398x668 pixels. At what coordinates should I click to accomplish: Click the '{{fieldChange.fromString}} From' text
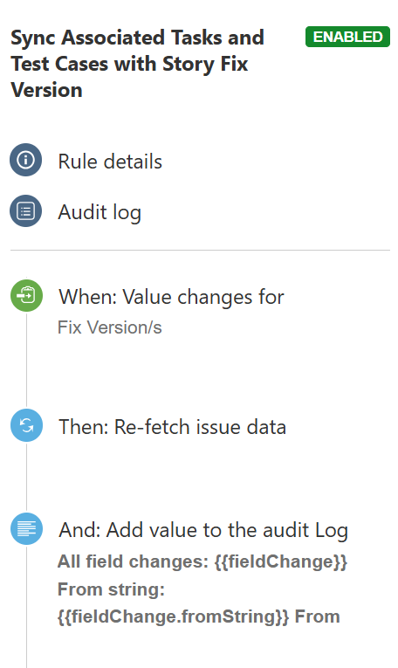pos(199,616)
